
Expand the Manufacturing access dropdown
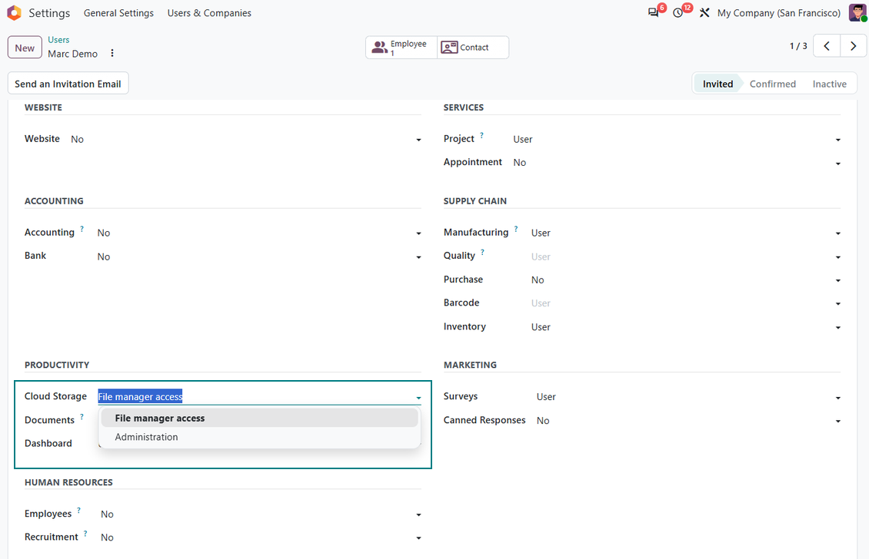pos(838,233)
